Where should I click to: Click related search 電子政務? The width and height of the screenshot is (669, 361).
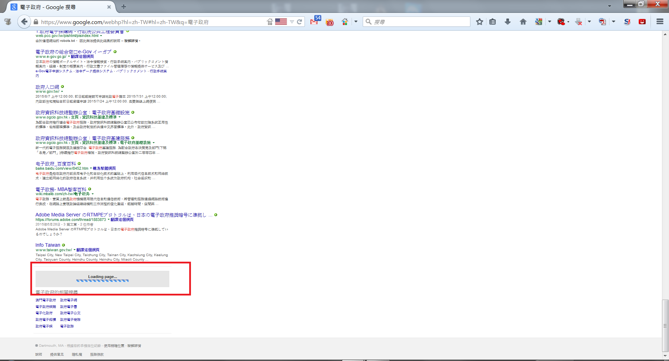coord(67,326)
